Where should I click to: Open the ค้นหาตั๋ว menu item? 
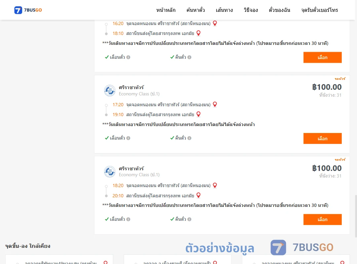coord(196,10)
